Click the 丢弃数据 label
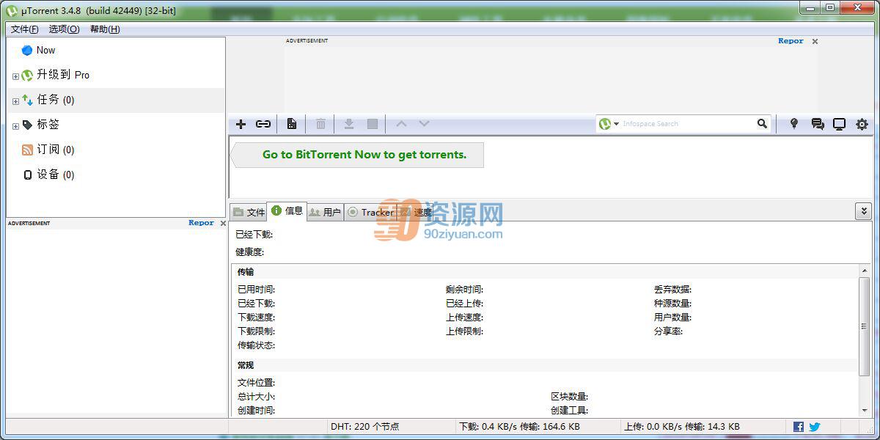Screen dimensions: 880x440 click(x=672, y=290)
